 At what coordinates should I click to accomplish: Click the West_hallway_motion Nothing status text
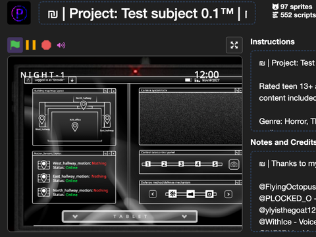[x=99, y=163]
